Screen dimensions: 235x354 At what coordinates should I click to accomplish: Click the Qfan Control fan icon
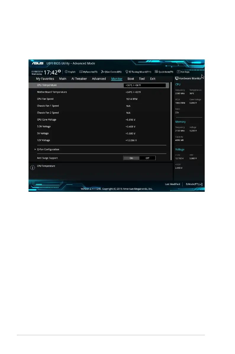(x=102, y=72)
